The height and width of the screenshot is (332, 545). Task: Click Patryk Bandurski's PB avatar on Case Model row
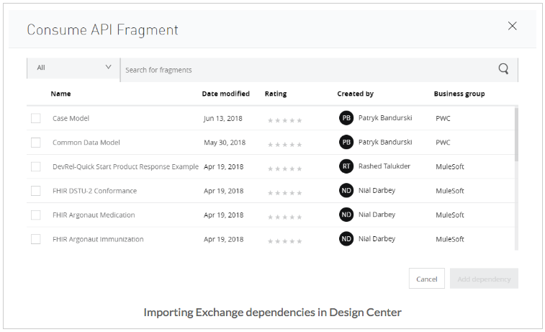pyautogui.click(x=346, y=118)
